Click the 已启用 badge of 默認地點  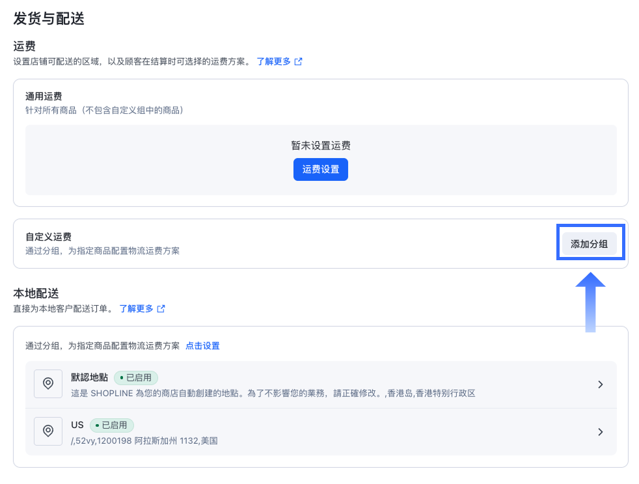(136, 378)
